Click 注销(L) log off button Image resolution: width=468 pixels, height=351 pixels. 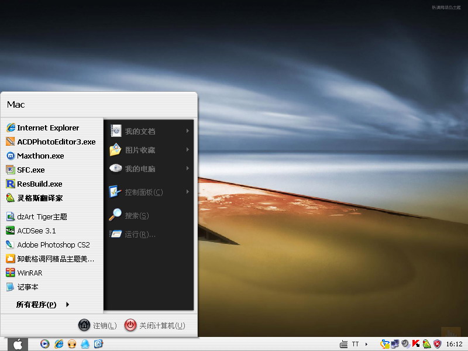pyautogui.click(x=98, y=325)
